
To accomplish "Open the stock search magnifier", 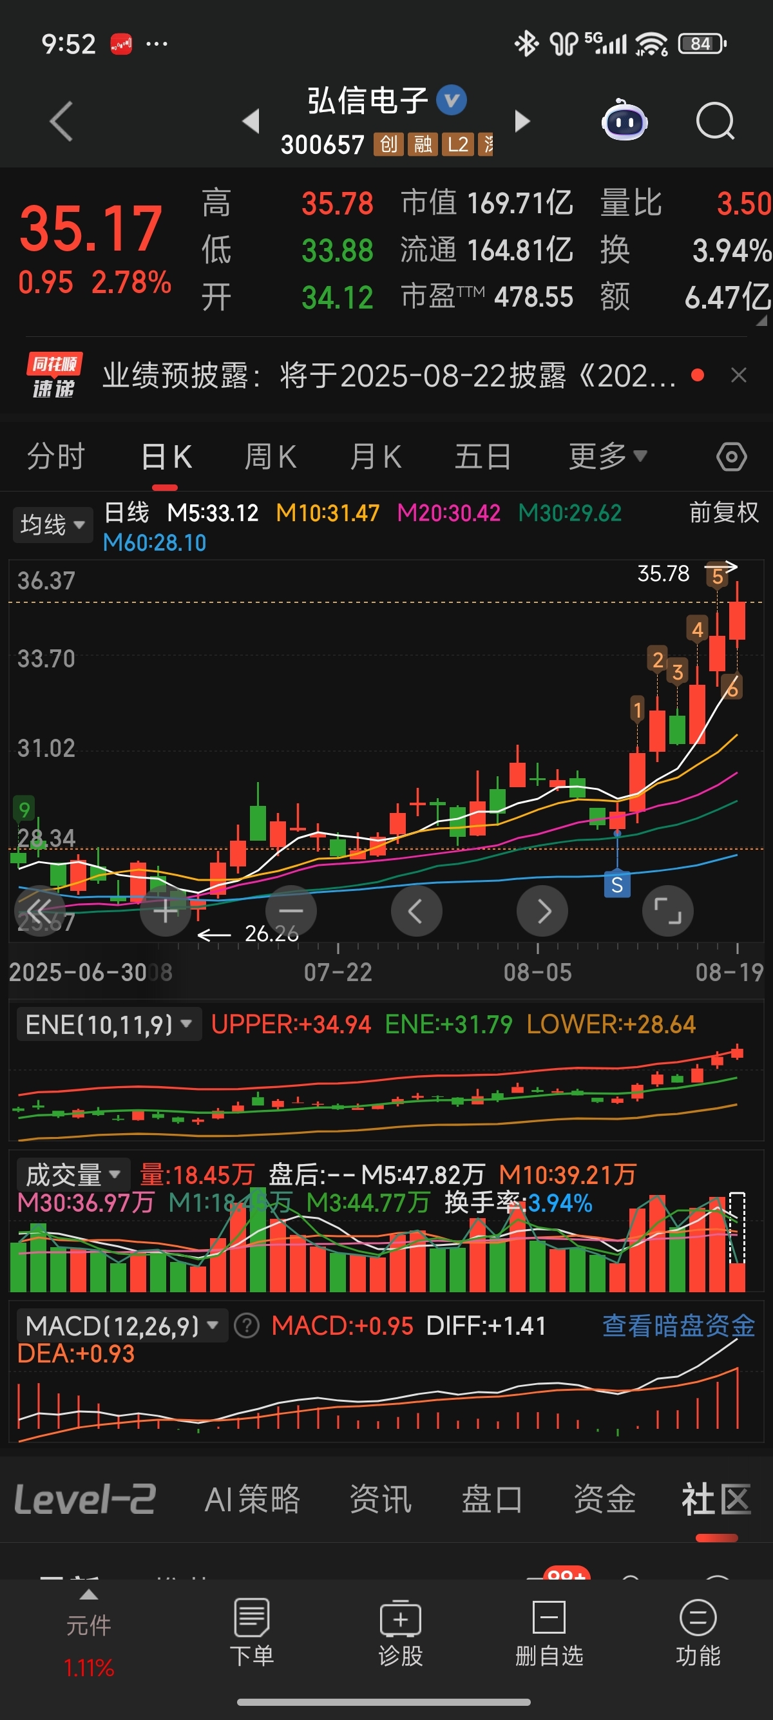I will click(715, 122).
